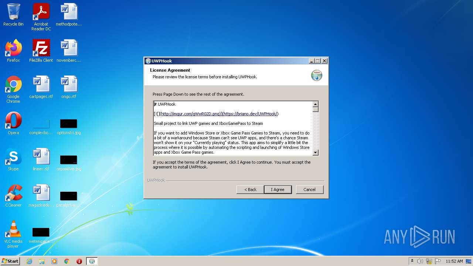The height and width of the screenshot is (266, 473).
Task: Select UWPHook installer taskbar button
Action: (x=92, y=261)
